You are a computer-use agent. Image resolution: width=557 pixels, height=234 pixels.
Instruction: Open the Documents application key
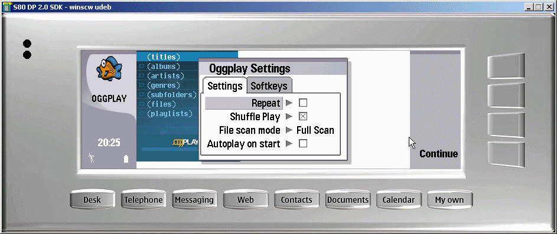[347, 200]
